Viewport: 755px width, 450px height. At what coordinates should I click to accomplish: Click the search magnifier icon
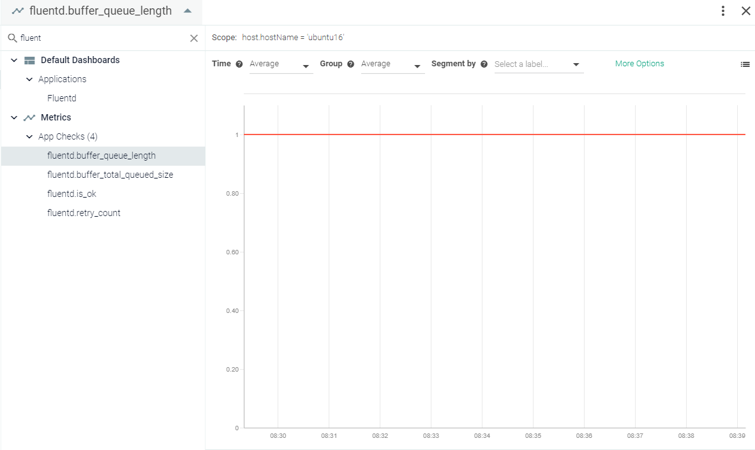tap(13, 38)
